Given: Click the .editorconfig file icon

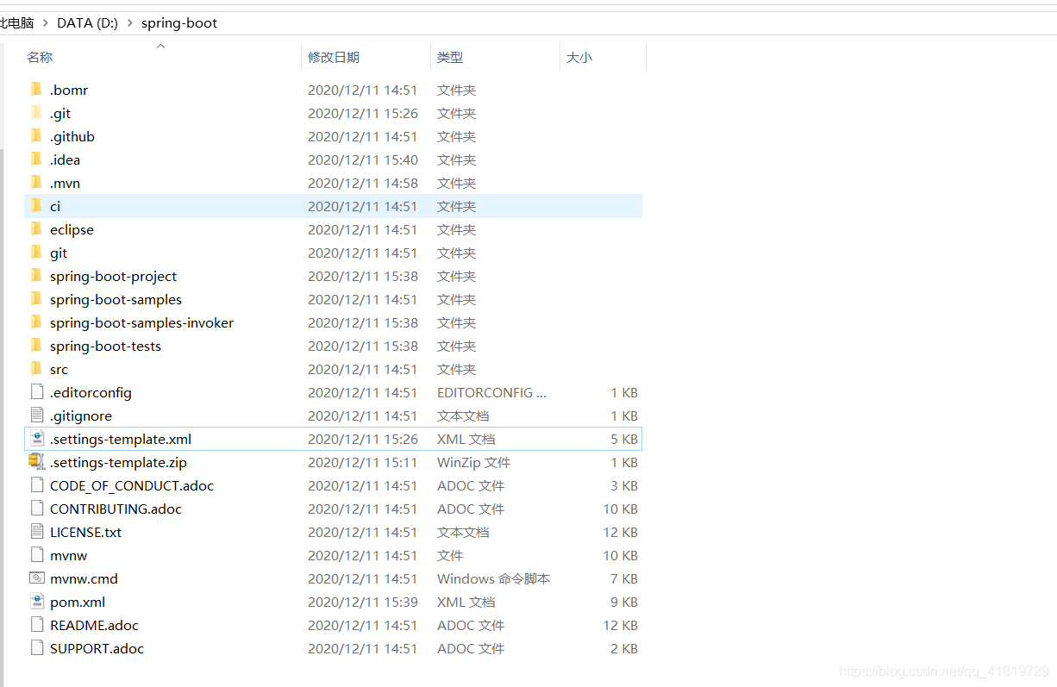Looking at the screenshot, I should pos(36,392).
